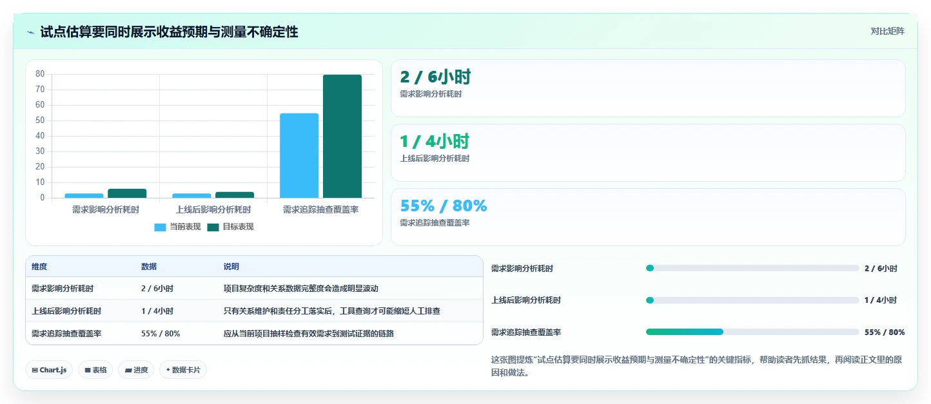Select table cell 需求追踪抽查覆盖率
The image size is (931, 404).
[66, 334]
